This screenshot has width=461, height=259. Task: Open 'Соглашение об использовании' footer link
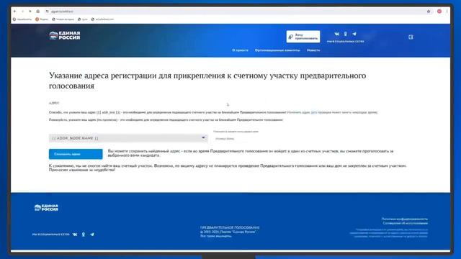tap(405, 223)
